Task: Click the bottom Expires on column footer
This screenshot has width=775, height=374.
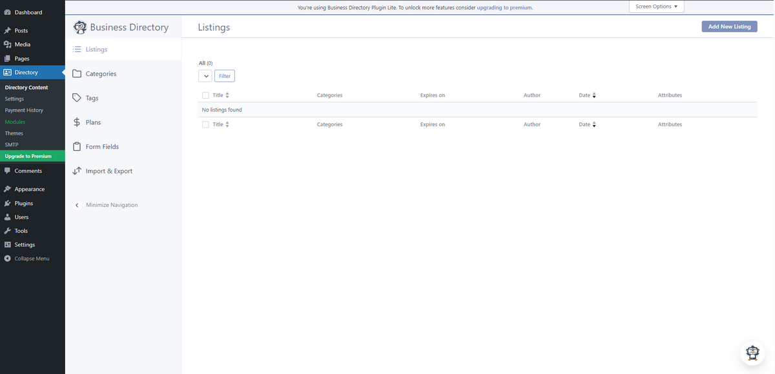Action: [x=433, y=124]
